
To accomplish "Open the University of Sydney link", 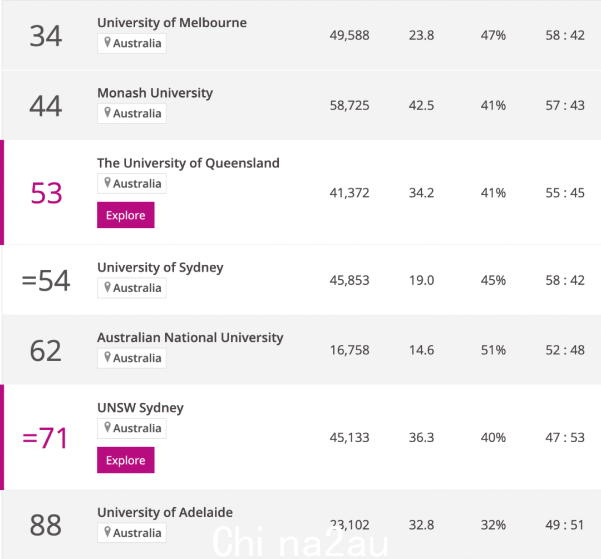I will (x=160, y=268).
